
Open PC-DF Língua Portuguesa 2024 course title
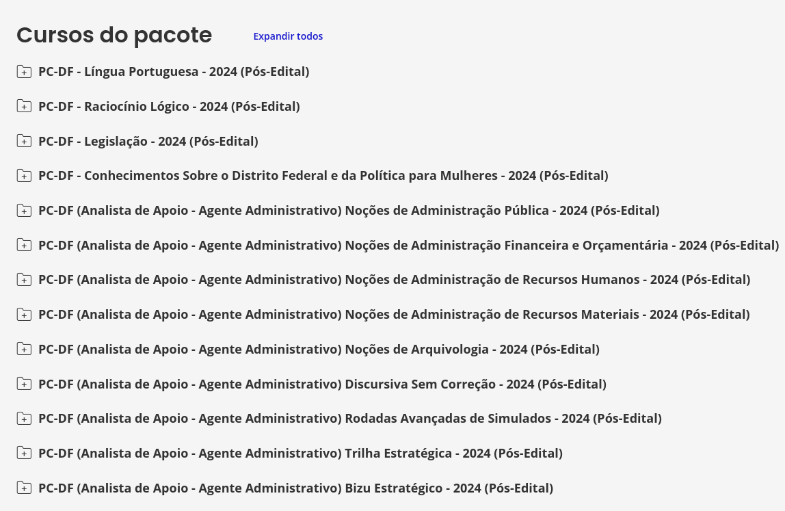pos(174,72)
